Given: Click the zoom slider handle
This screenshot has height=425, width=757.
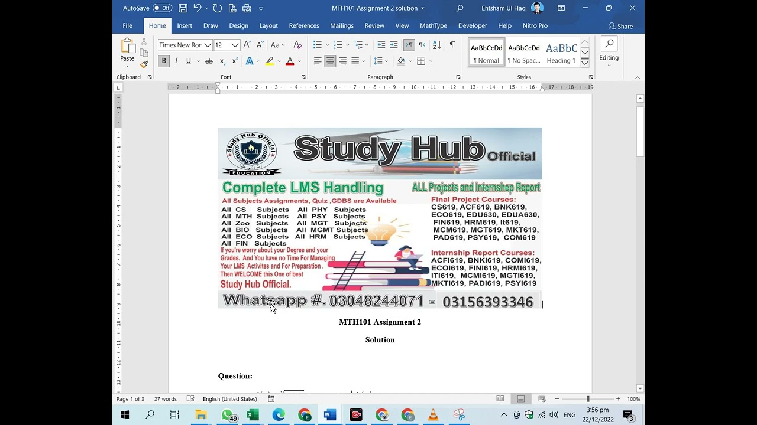Looking at the screenshot, I should 588,399.
